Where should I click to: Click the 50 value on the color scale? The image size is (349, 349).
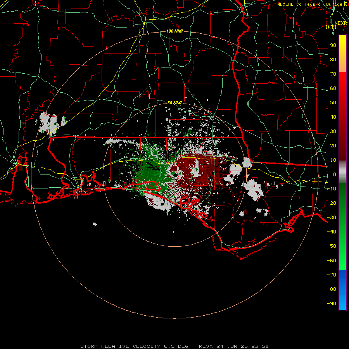(333, 103)
